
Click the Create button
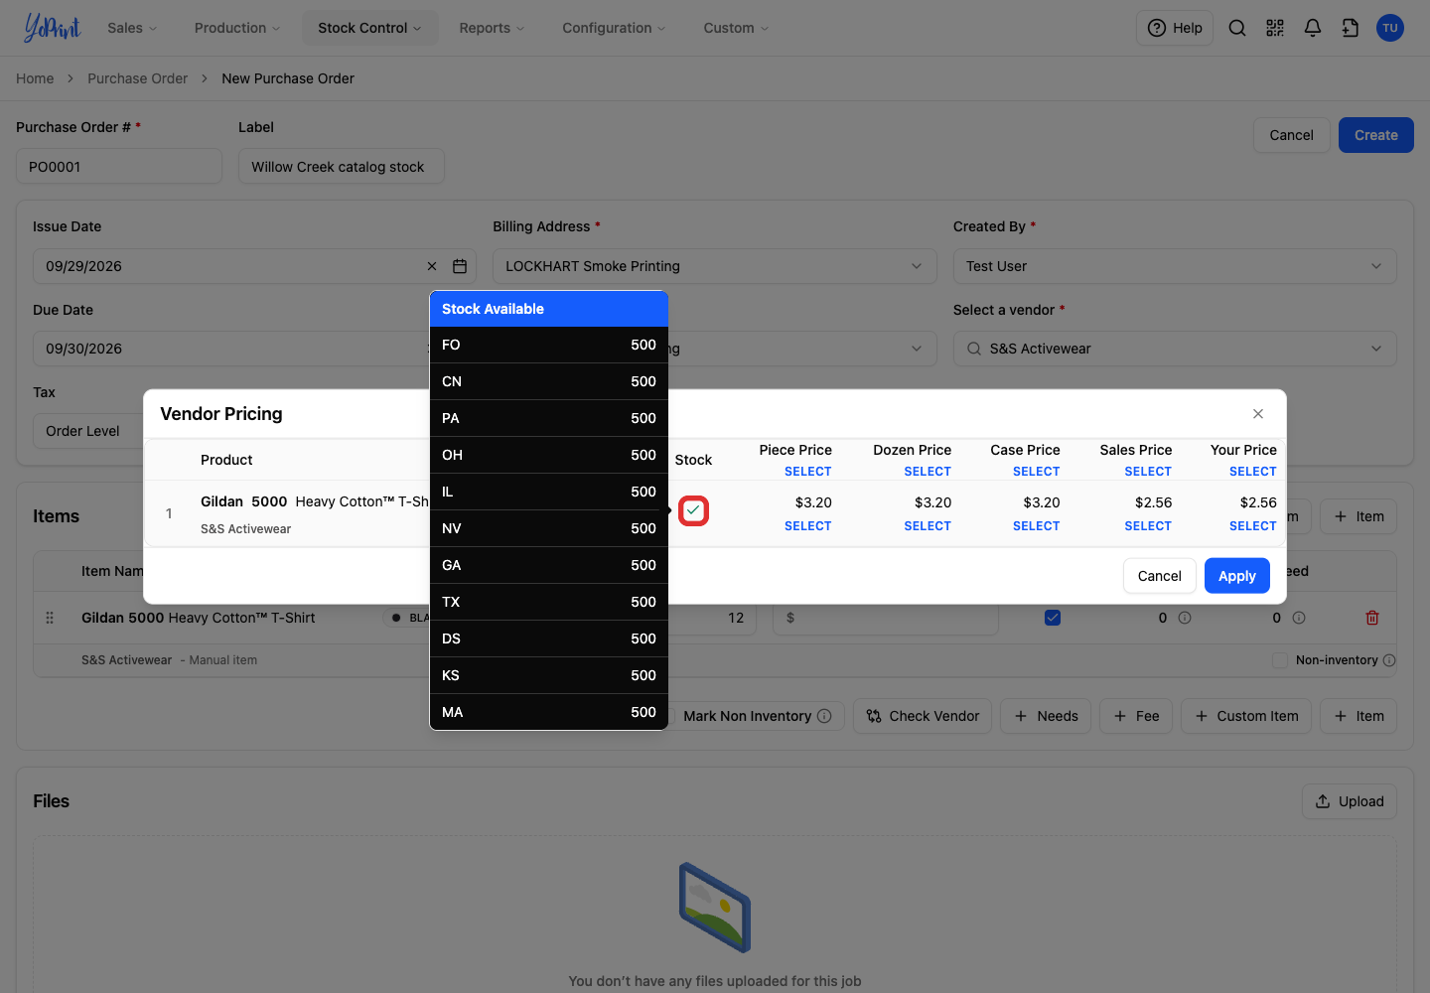click(1376, 135)
